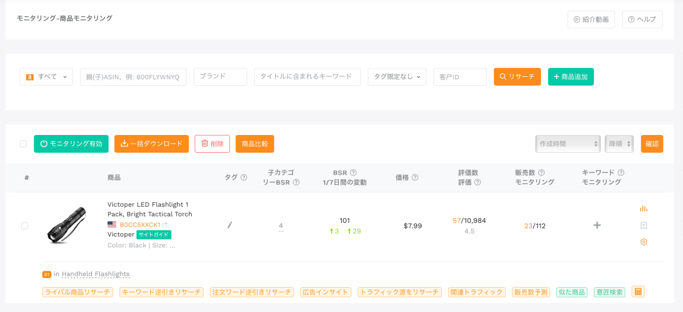Click the モニタリング有効 toggle button

(x=71, y=144)
